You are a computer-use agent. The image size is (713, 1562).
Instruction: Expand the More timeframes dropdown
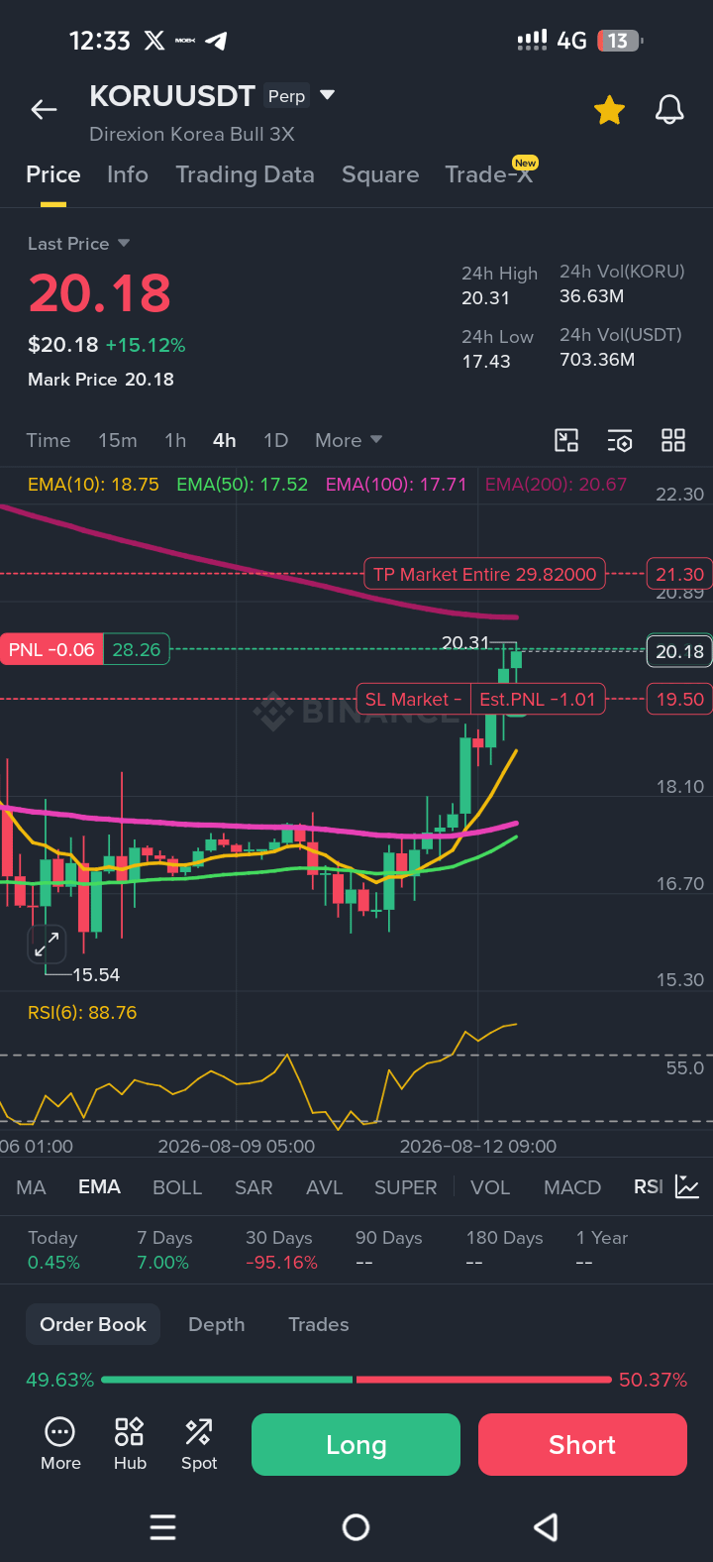pos(349,440)
